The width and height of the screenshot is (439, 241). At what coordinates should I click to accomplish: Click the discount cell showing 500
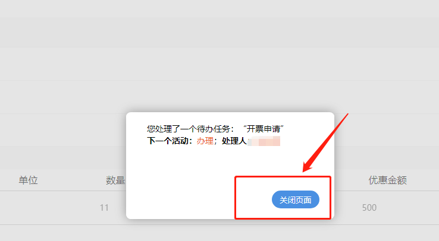click(369, 208)
